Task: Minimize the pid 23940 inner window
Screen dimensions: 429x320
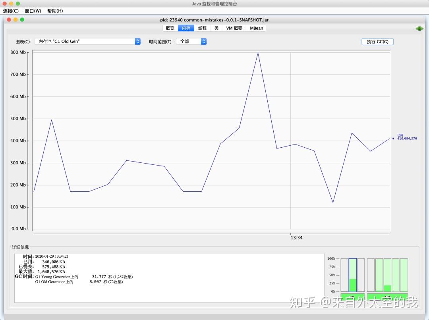Action: point(15,20)
